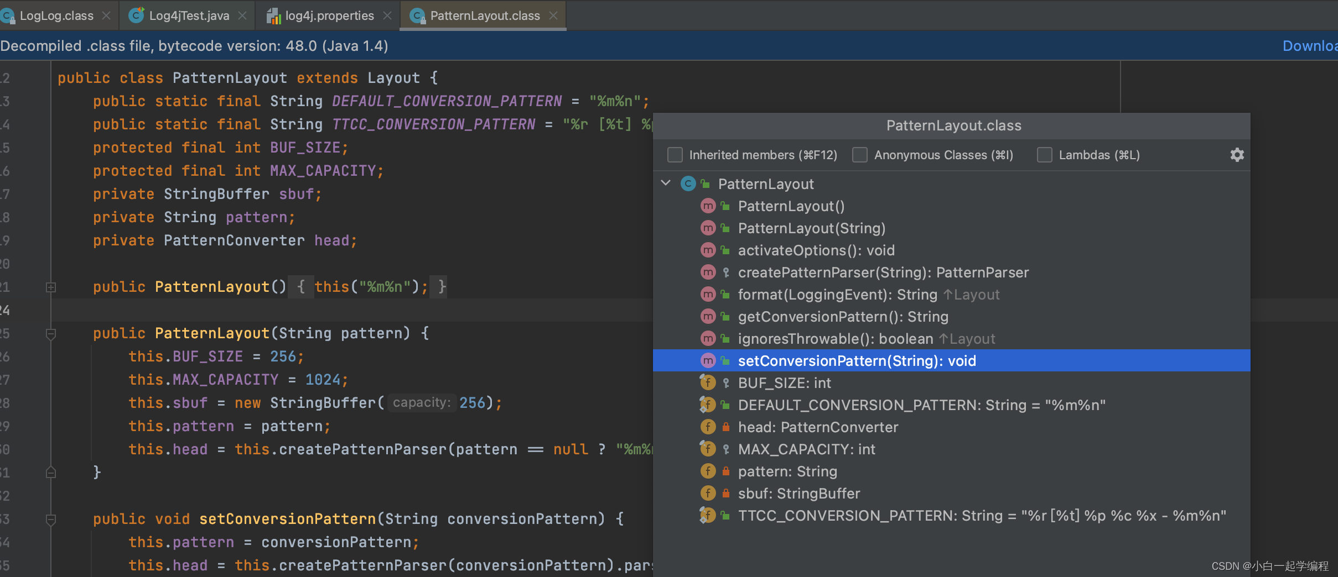Select createPatternParser(String) method entry

pos(951,272)
